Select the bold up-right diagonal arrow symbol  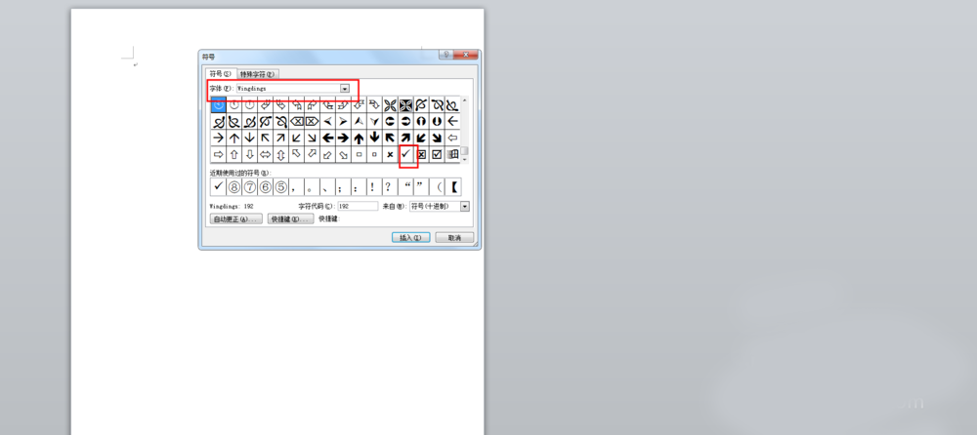(405, 138)
